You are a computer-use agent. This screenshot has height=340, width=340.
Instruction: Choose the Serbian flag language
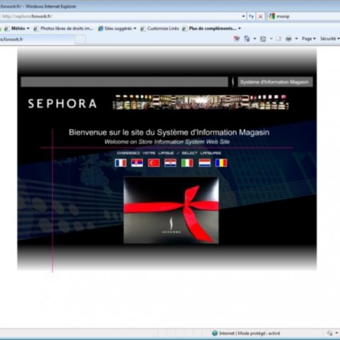tap(137, 163)
